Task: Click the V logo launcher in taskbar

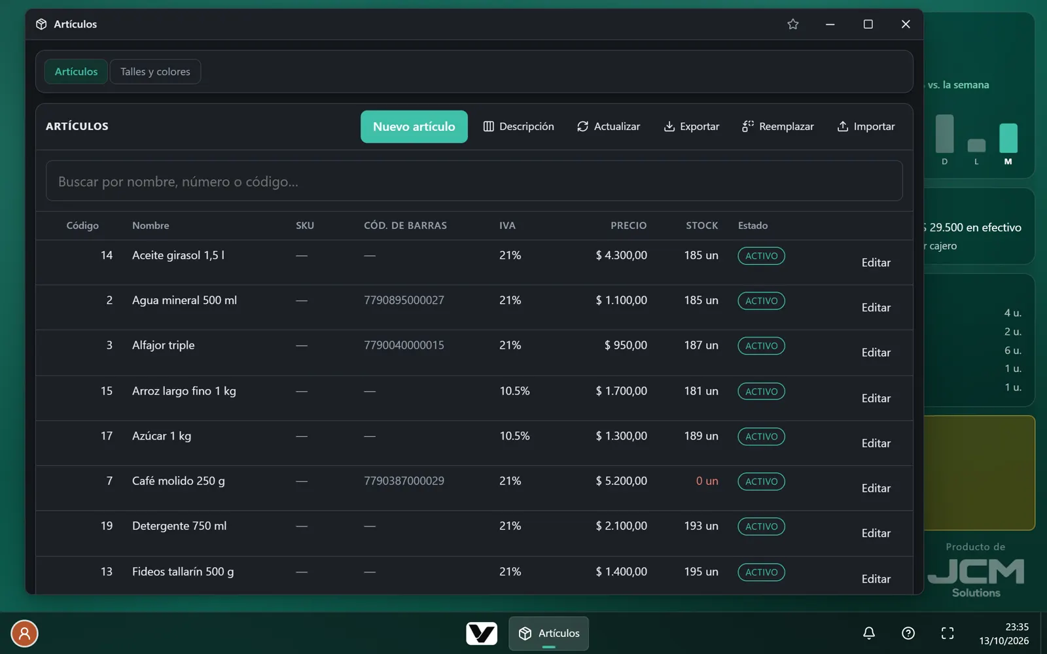Action: tap(482, 633)
